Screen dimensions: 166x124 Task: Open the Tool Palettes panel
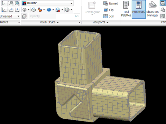click(126, 9)
